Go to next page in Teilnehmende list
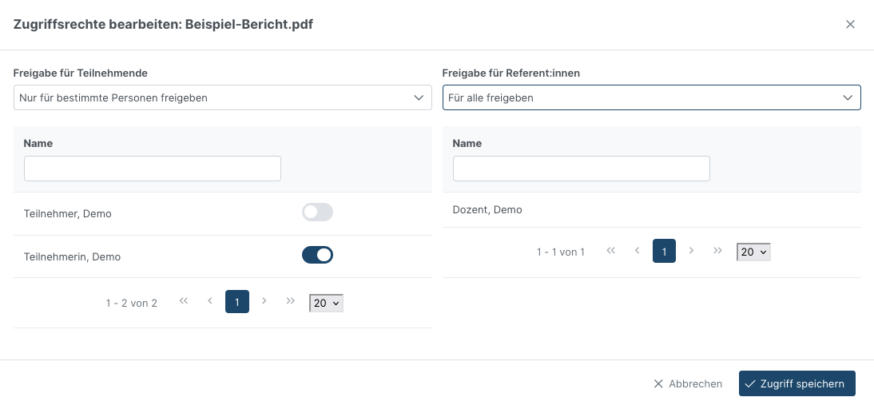Viewport: 874px width, 405px height. (x=264, y=301)
